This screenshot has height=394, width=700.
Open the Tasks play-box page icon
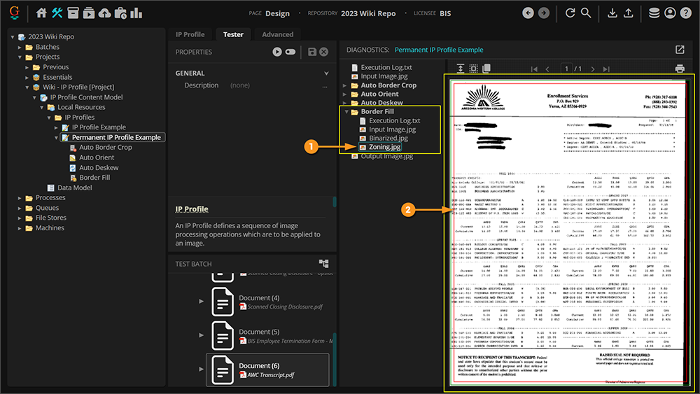[x=89, y=13]
